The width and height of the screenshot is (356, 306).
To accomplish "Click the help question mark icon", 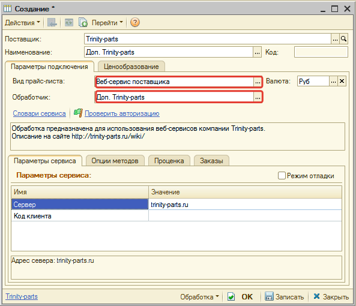I will click(135, 22).
